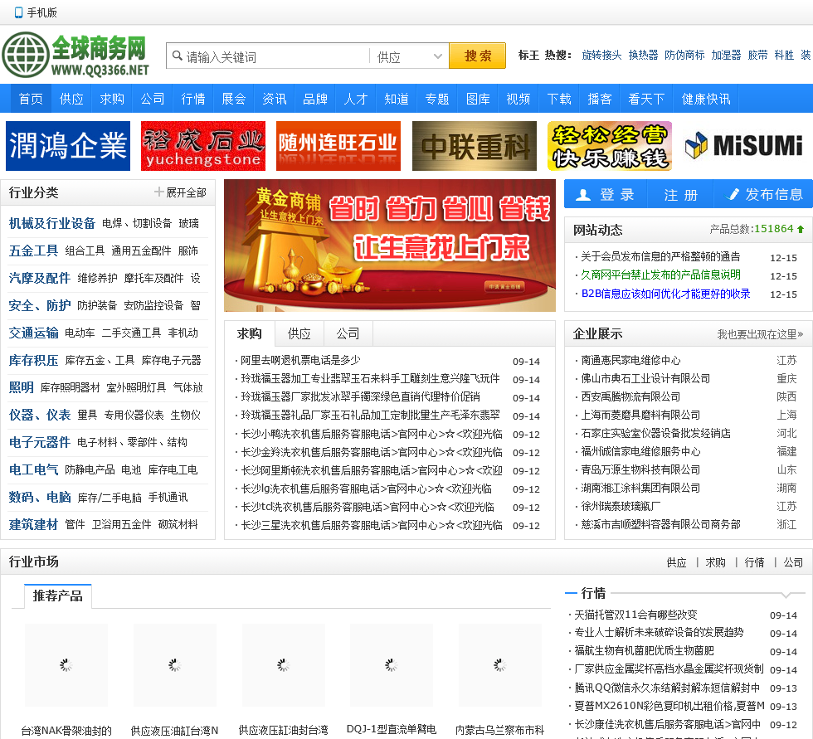Open 看天下 in the navigation bar
This screenshot has width=813, height=739.
(x=646, y=99)
